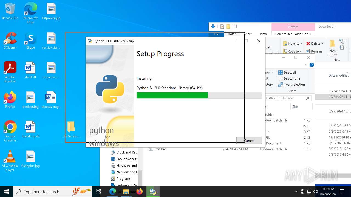Open Explorer Help question mark icon

(x=312, y=65)
